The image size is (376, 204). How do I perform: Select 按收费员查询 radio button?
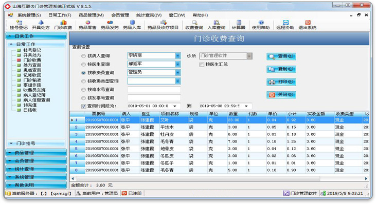[x=83, y=73]
